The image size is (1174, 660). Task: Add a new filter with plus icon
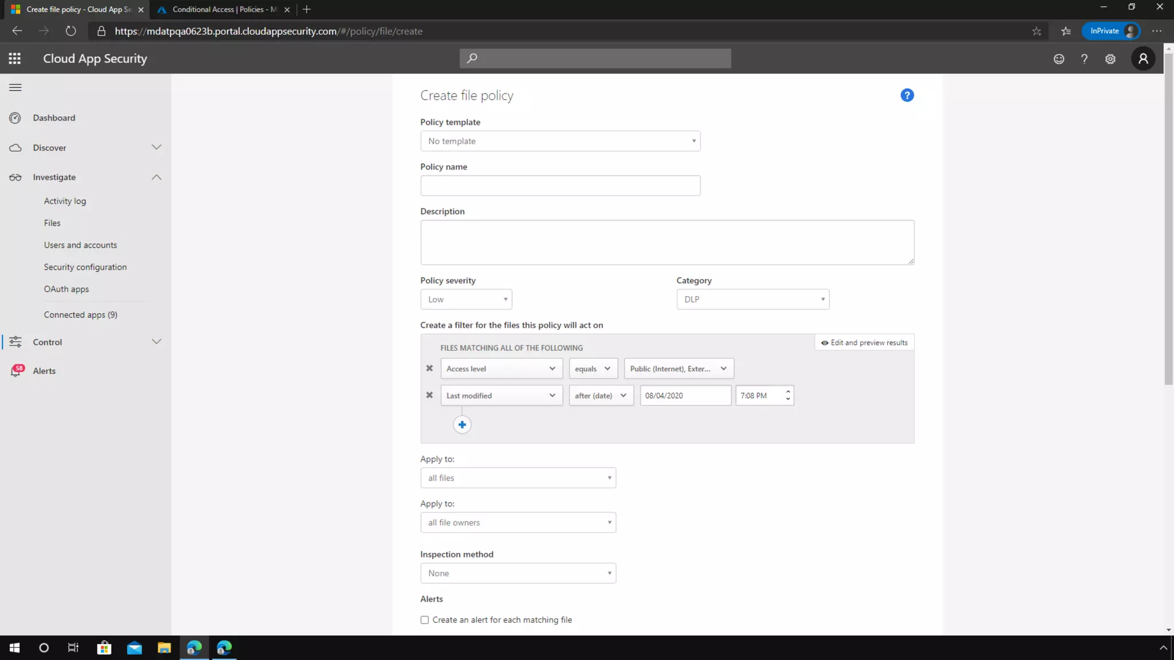tap(462, 425)
